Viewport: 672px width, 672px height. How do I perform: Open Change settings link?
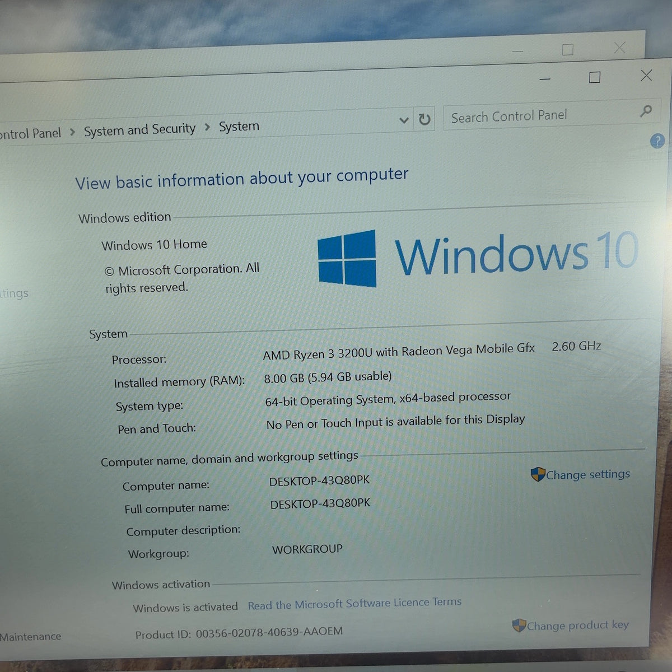pyautogui.click(x=588, y=474)
